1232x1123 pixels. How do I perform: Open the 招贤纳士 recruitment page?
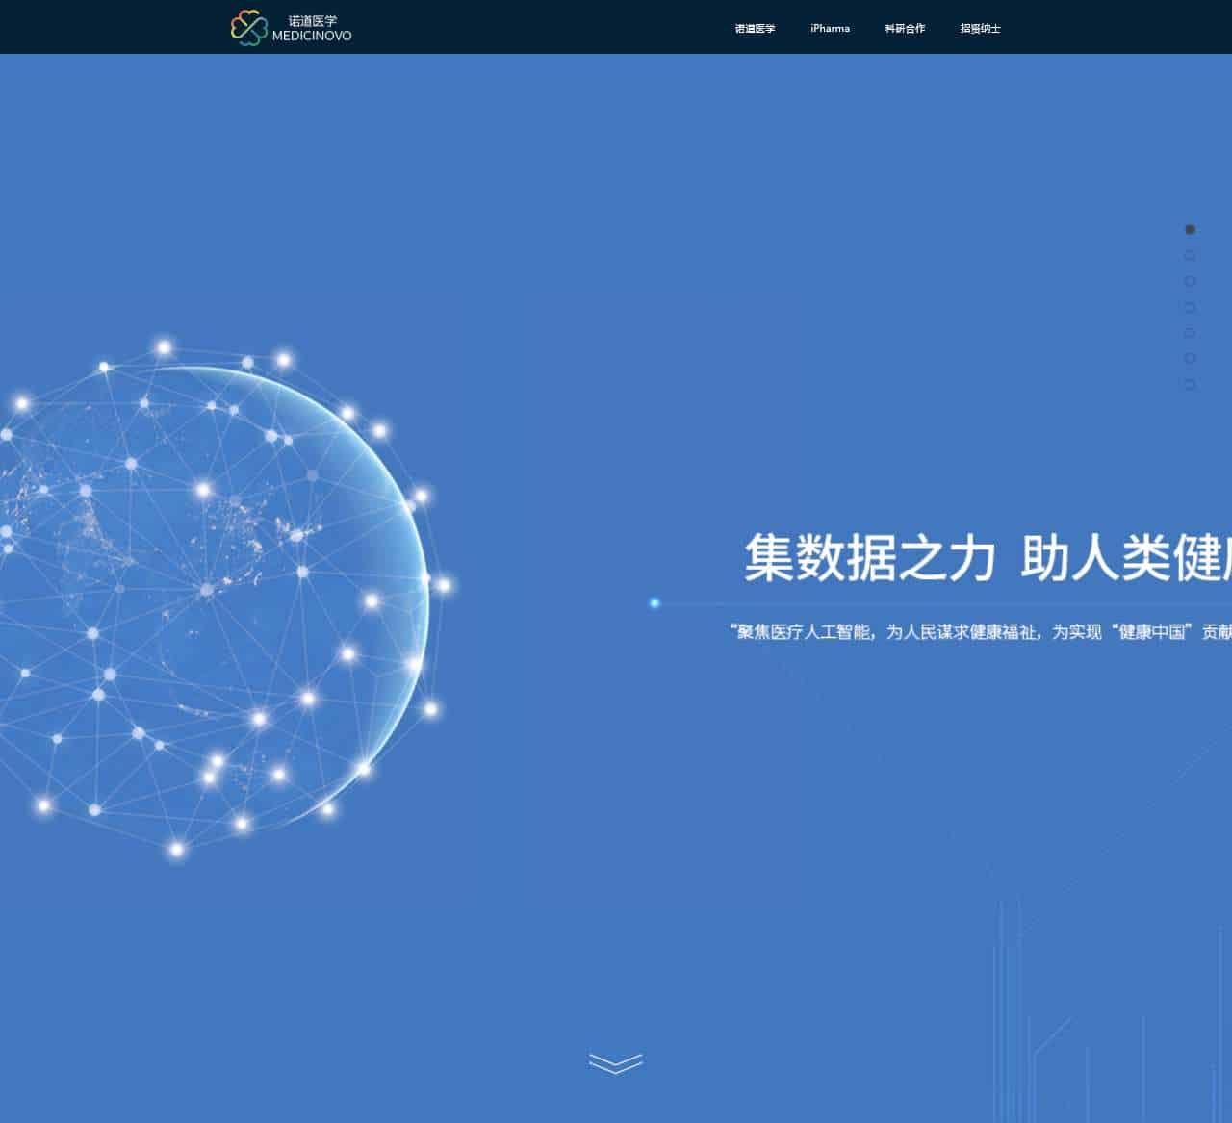(979, 29)
